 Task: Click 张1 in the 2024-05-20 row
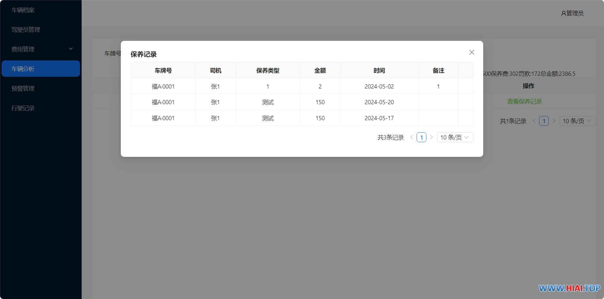(215, 102)
